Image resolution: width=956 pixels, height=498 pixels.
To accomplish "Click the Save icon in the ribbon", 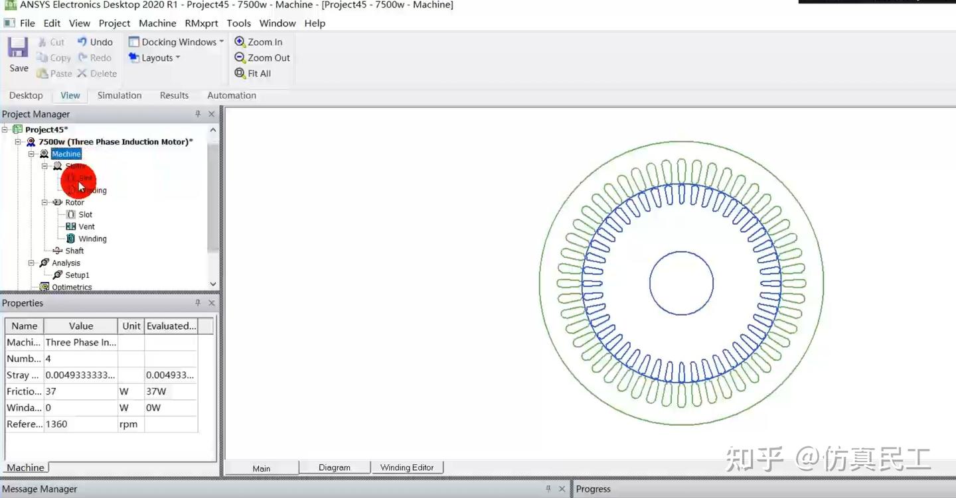I will [17, 50].
